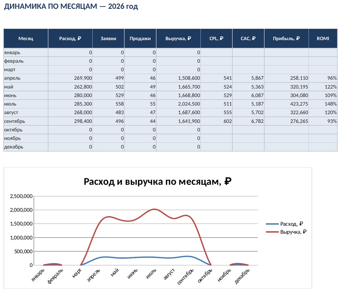The height and width of the screenshot is (292, 341).
Task: Select September profit cell 276,265
Action: [287, 121]
